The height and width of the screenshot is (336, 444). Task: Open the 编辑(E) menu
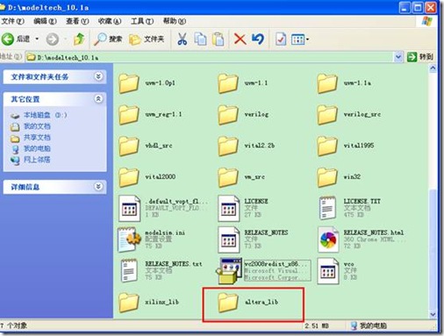click(45, 21)
